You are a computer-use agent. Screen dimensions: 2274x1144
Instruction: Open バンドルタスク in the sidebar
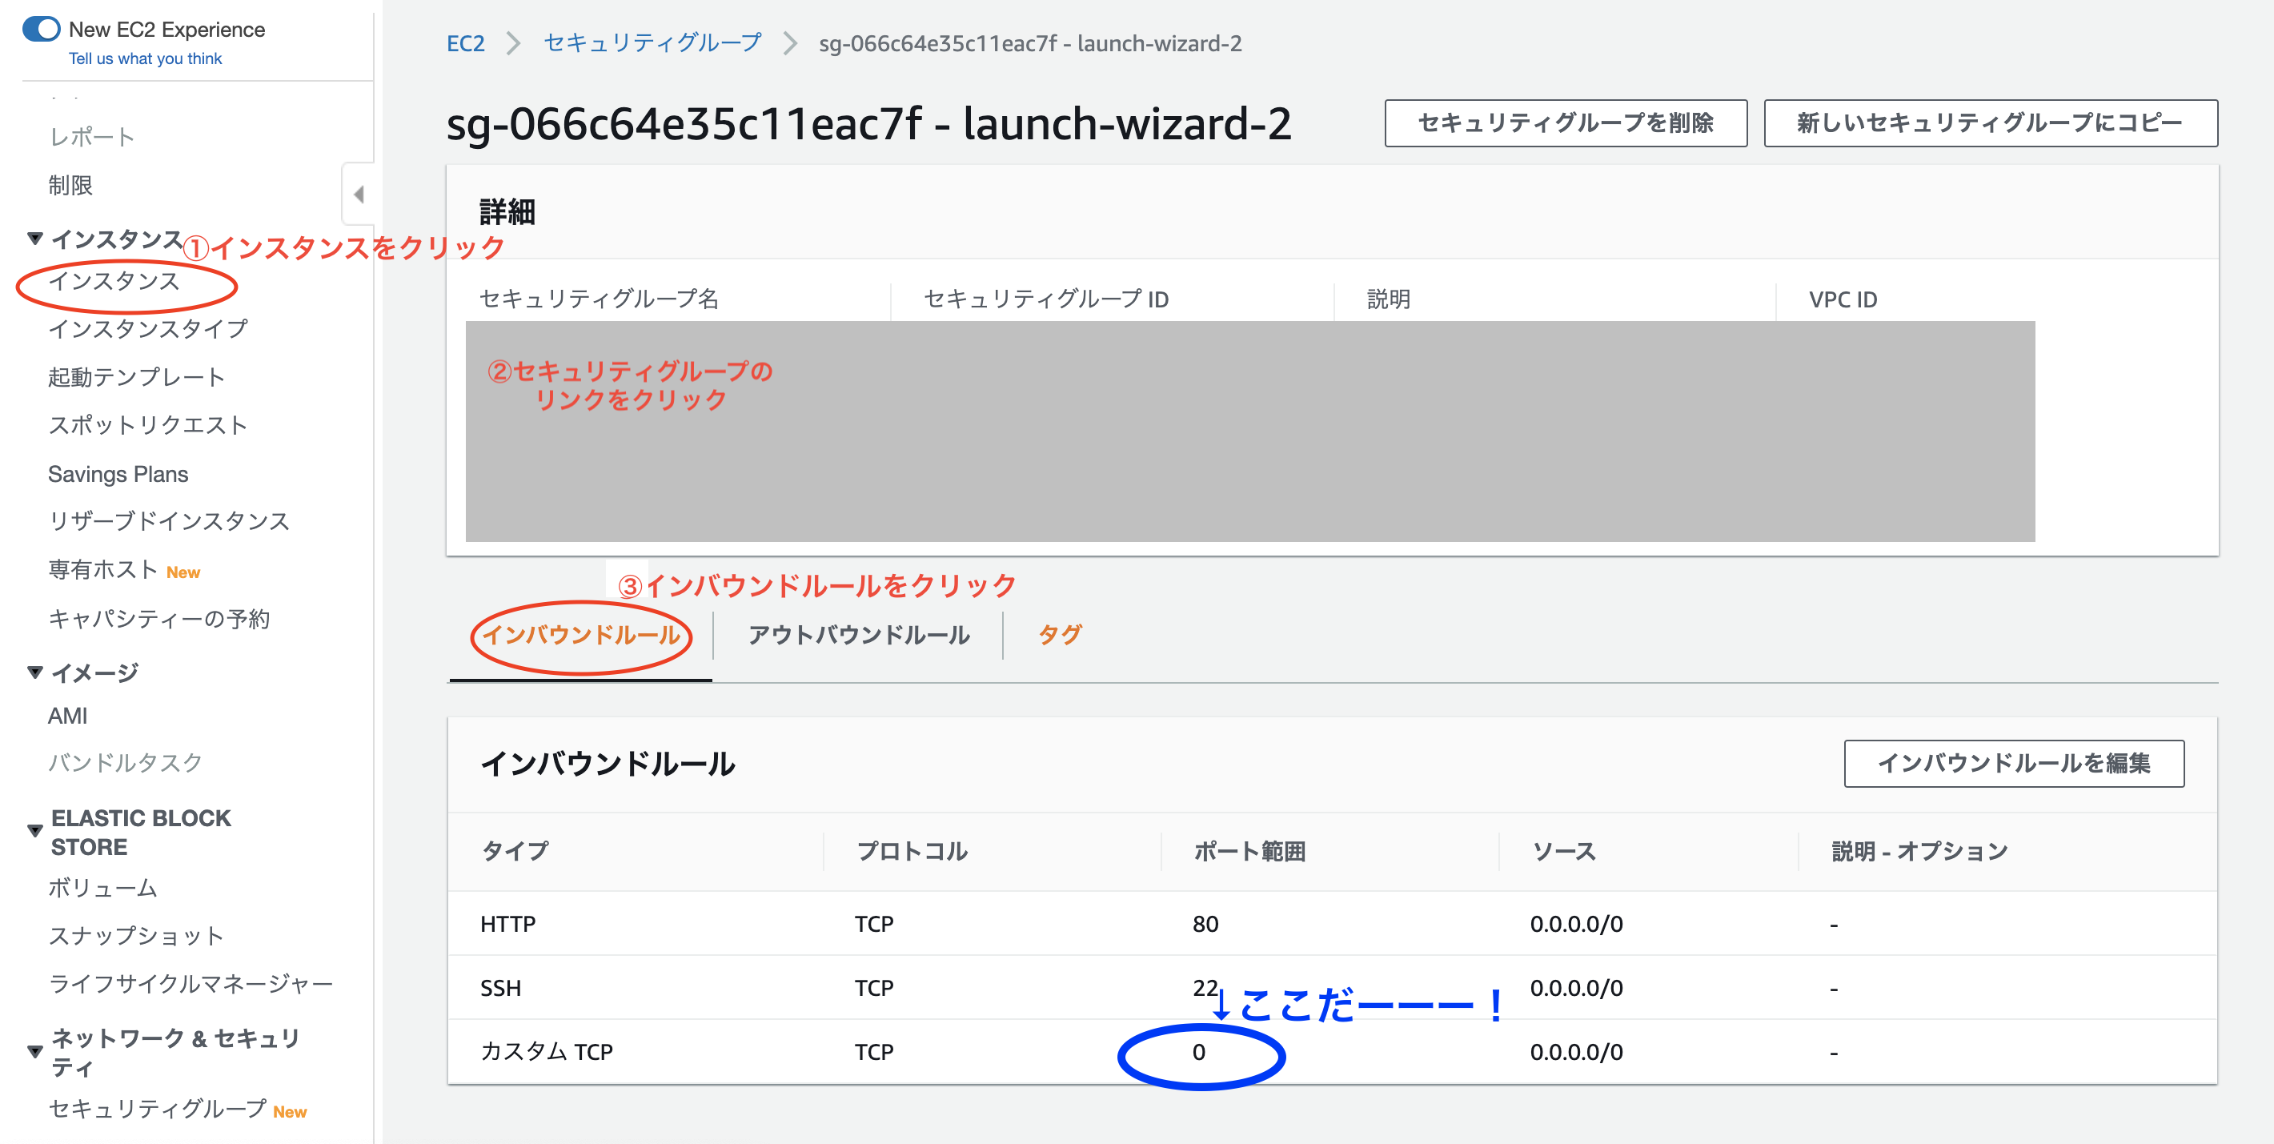(x=126, y=763)
